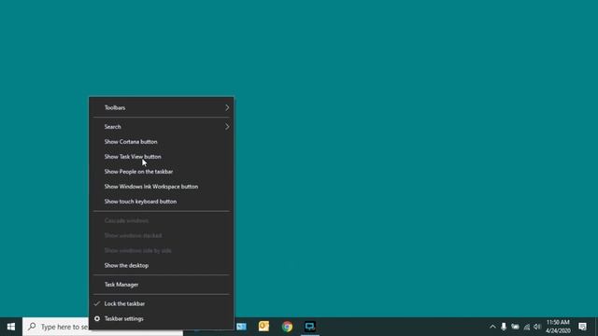Expand the Search submenu
The width and height of the screenshot is (598, 336).
[162, 127]
